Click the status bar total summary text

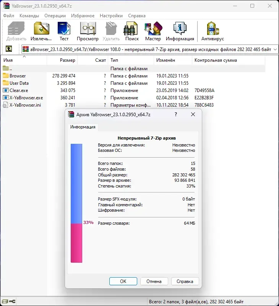pyautogui.click(x=196, y=302)
